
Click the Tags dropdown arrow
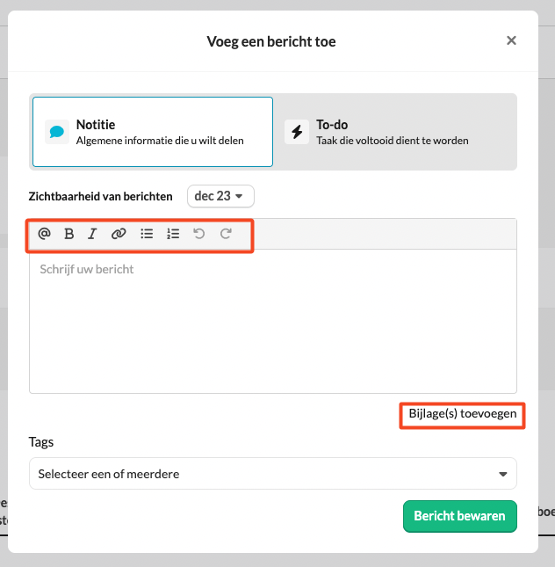tap(503, 475)
